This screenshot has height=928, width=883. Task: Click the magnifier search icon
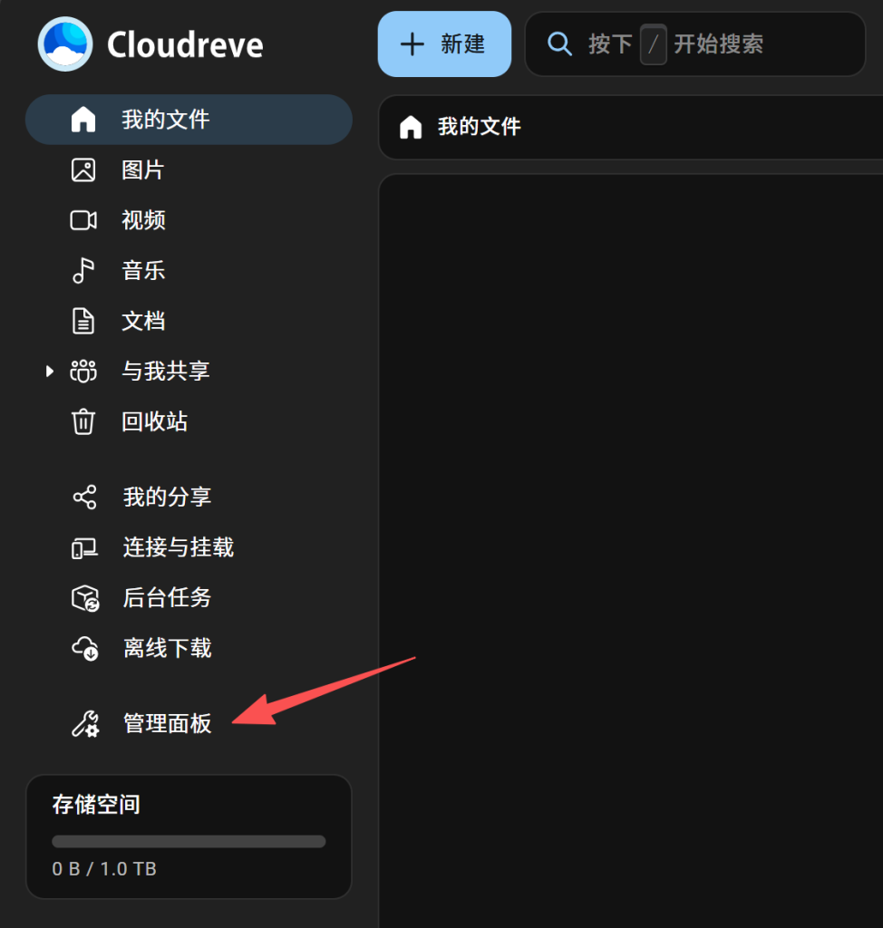559,44
